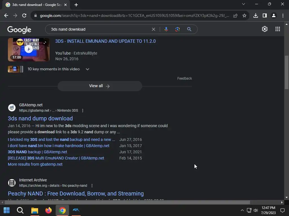Click the address bar URL
289x216 pixels.
click(x=135, y=16)
